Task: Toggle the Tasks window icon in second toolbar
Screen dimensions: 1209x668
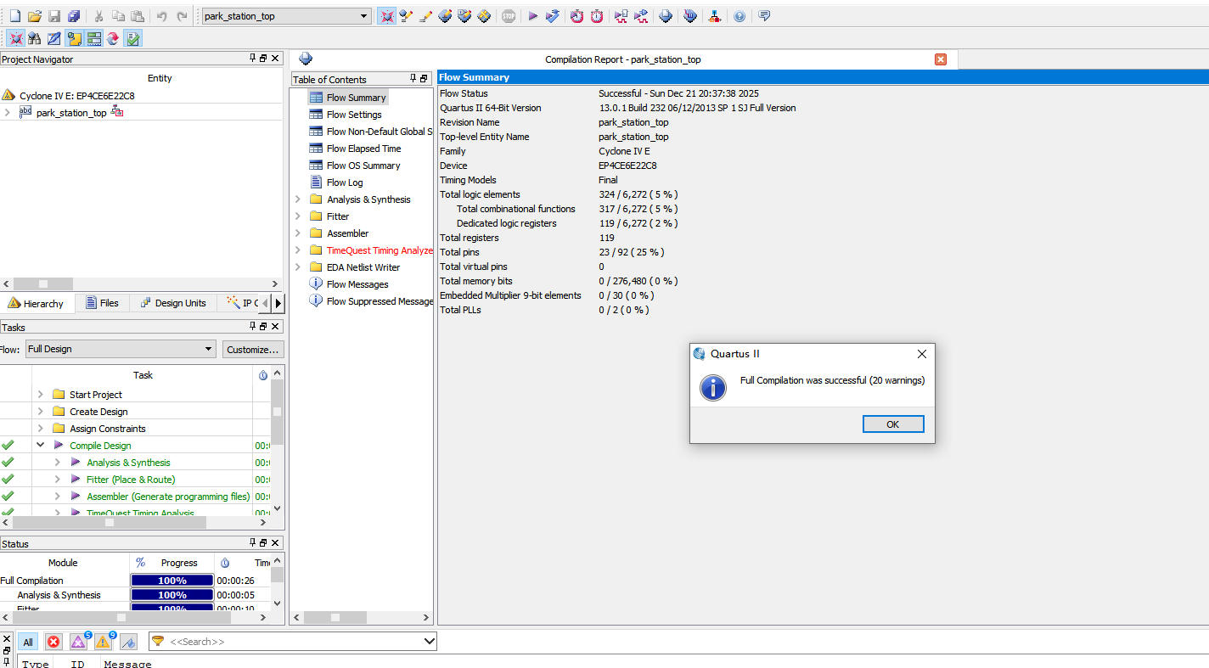Action: click(x=74, y=38)
